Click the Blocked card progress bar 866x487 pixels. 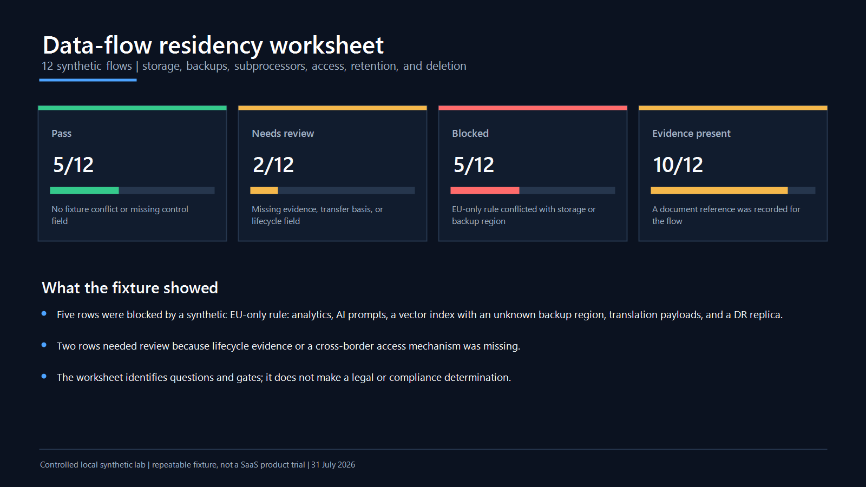click(x=533, y=190)
